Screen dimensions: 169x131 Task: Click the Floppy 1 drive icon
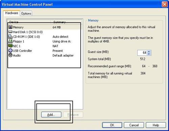click(10, 41)
